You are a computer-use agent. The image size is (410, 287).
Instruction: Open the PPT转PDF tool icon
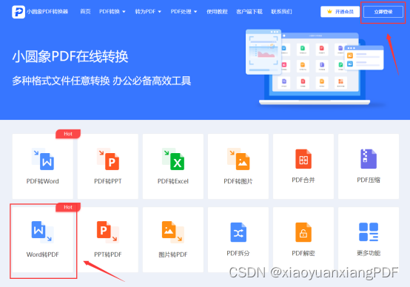tap(108, 232)
